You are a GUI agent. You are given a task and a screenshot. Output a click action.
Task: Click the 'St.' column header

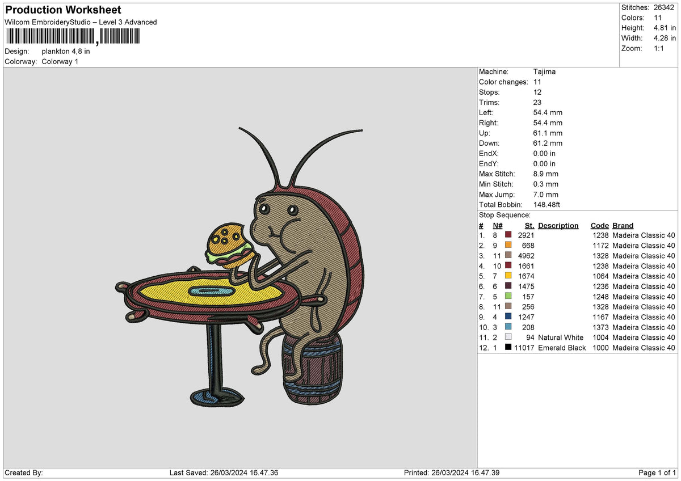pos(529,225)
